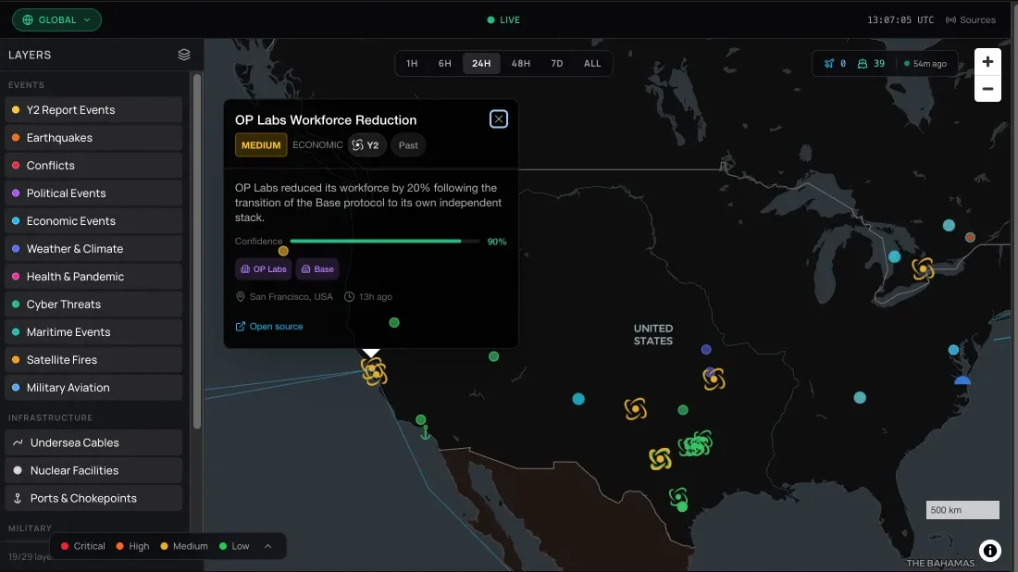The height and width of the screenshot is (572, 1018).
Task: Click the OP Labs entity tag
Action: (x=264, y=268)
